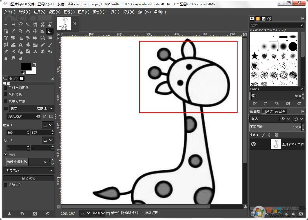Enable 仅对当前图层 checkbox

(x=5, y=88)
